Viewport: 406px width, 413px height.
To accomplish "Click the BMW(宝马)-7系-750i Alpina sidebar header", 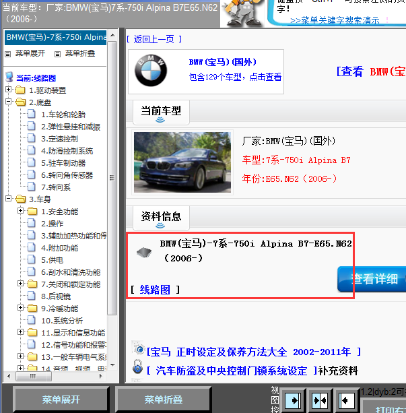I will tap(56, 37).
